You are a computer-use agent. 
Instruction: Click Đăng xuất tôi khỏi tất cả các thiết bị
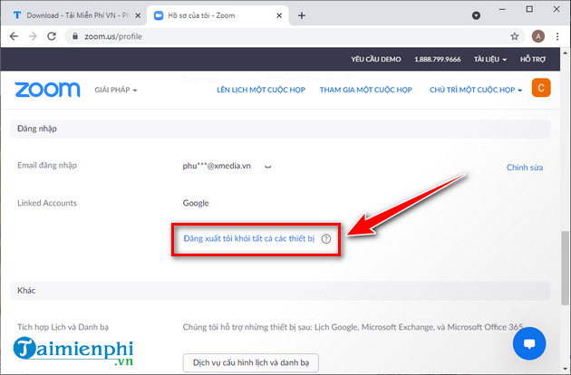[x=248, y=238]
